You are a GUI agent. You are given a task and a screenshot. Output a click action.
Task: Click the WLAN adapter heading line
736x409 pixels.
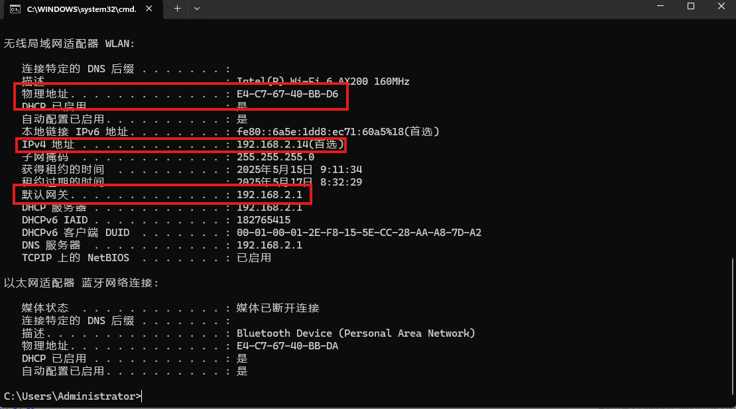pos(69,44)
